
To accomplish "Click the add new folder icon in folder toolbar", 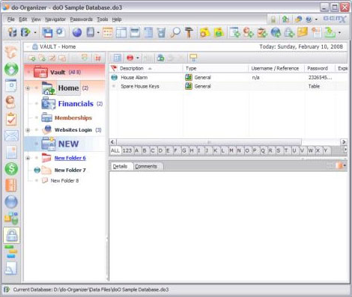I will [32, 58].
